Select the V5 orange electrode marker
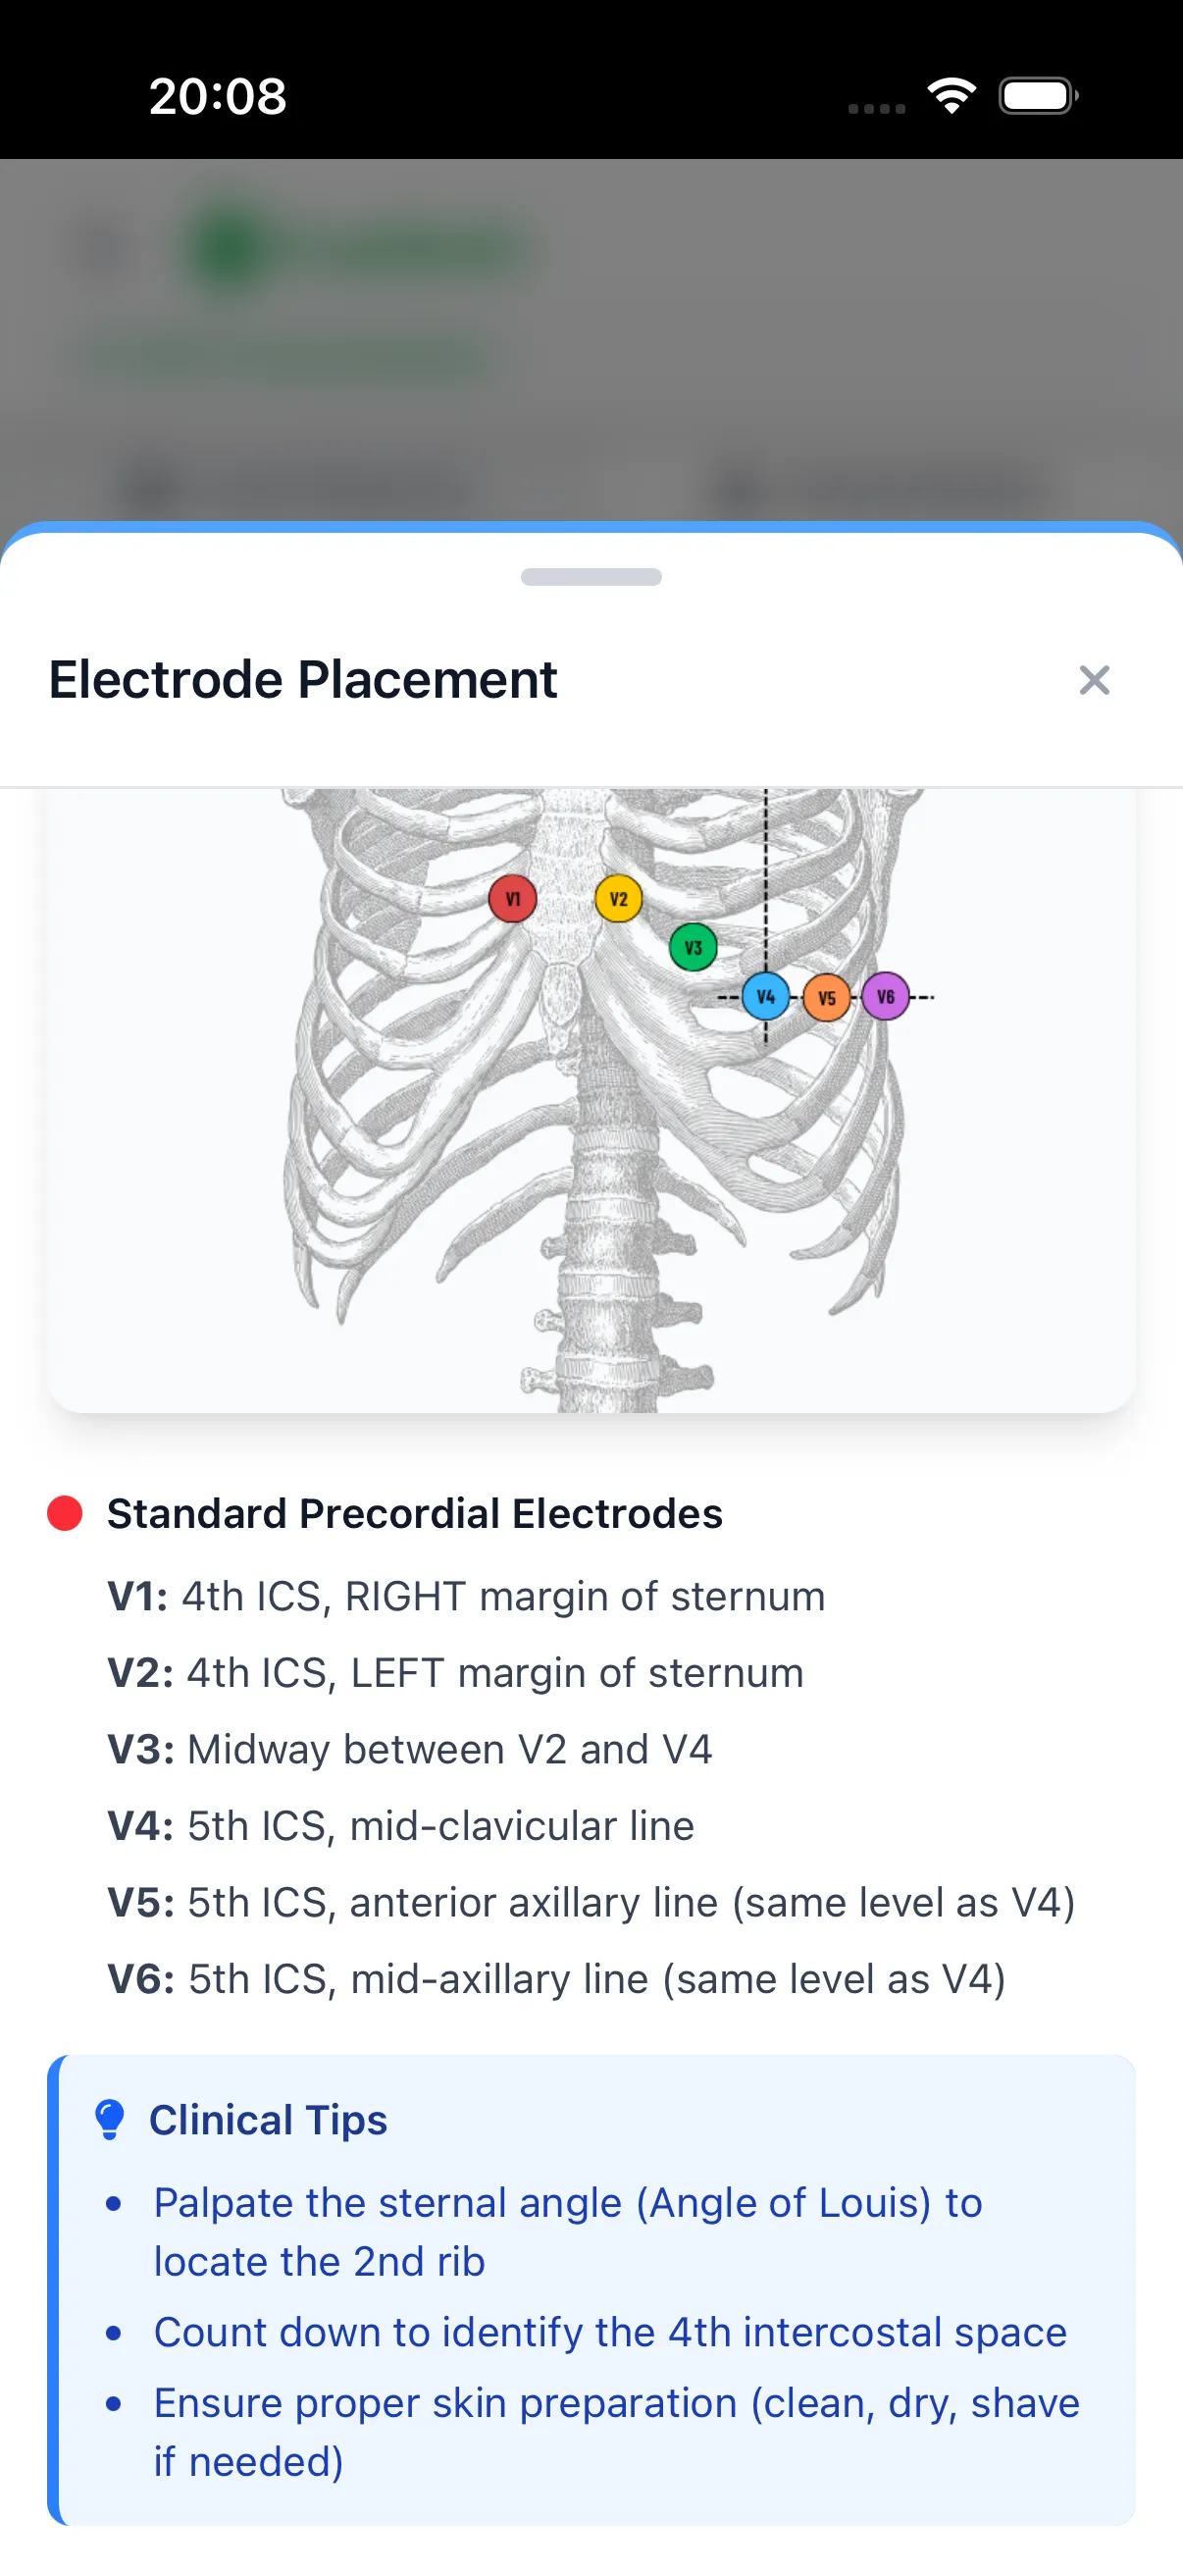1183x2573 pixels. (x=826, y=998)
